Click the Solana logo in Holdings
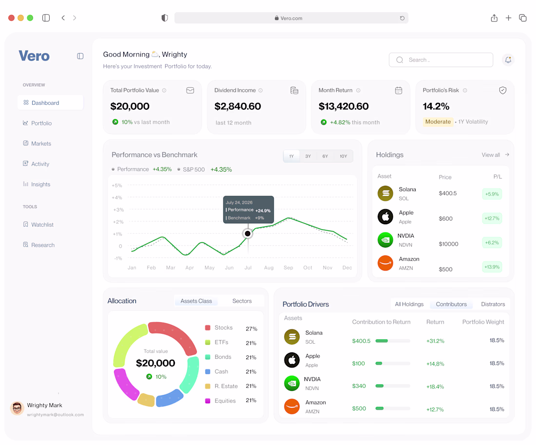The image size is (536, 445). [385, 193]
